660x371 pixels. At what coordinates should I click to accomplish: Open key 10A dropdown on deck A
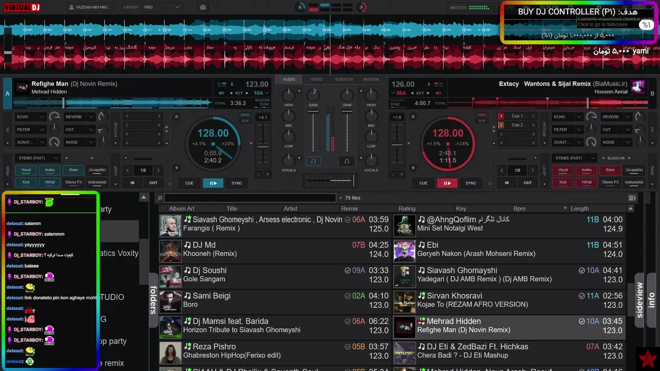261,93
